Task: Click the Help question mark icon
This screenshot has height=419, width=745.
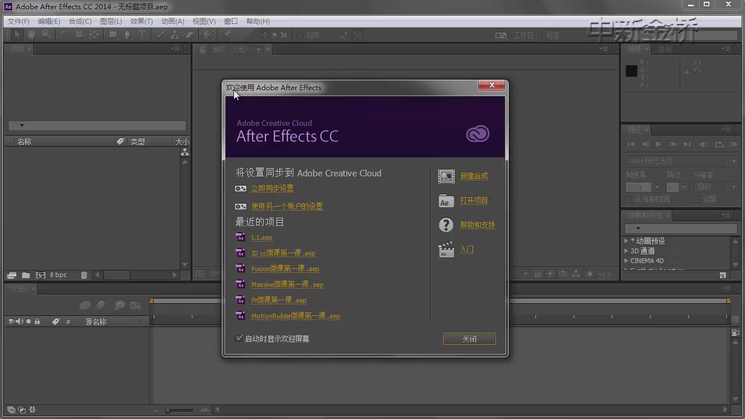Action: (446, 225)
